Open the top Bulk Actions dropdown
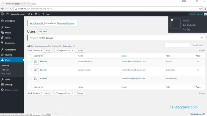 pyautogui.click(x=35, y=51)
